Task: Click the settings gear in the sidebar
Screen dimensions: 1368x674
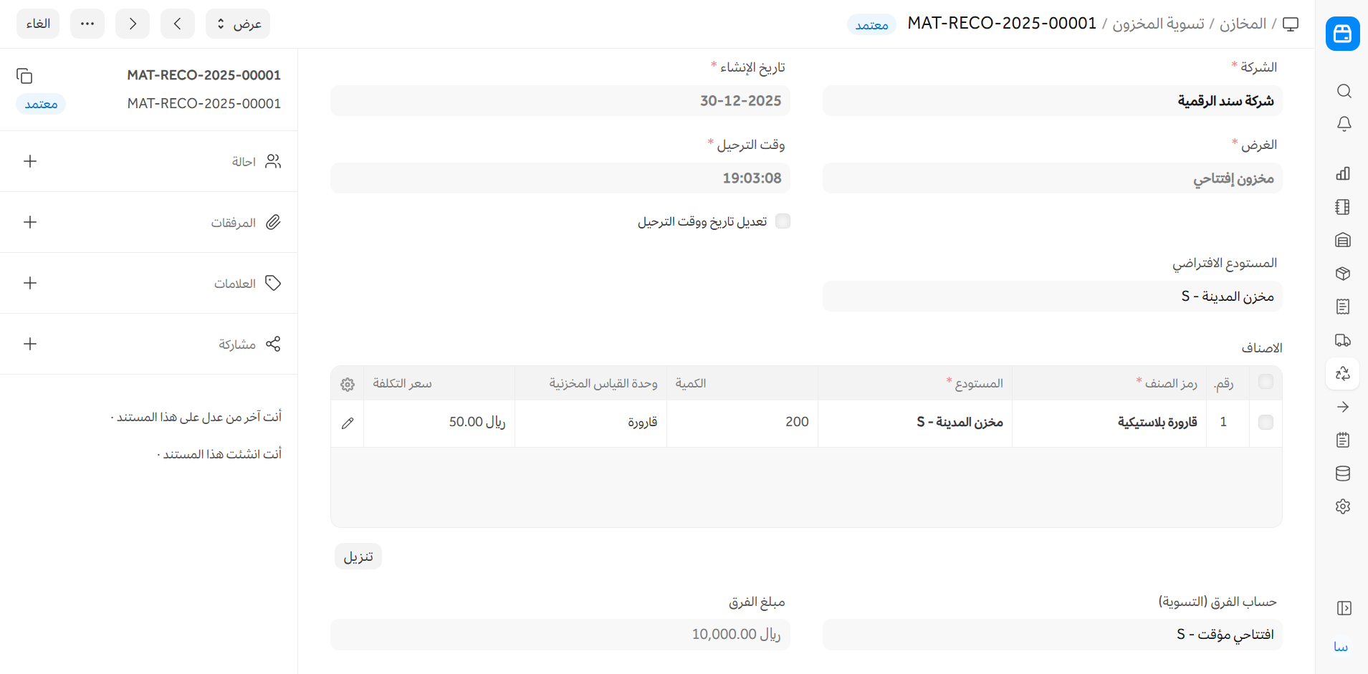Action: point(1343,506)
